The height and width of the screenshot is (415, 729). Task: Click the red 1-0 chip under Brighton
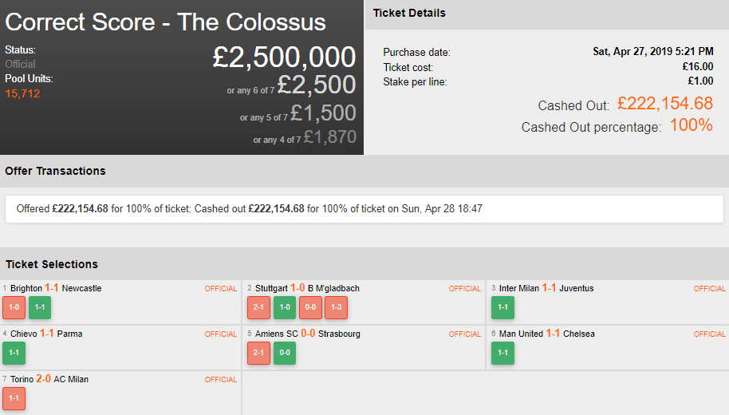click(14, 307)
